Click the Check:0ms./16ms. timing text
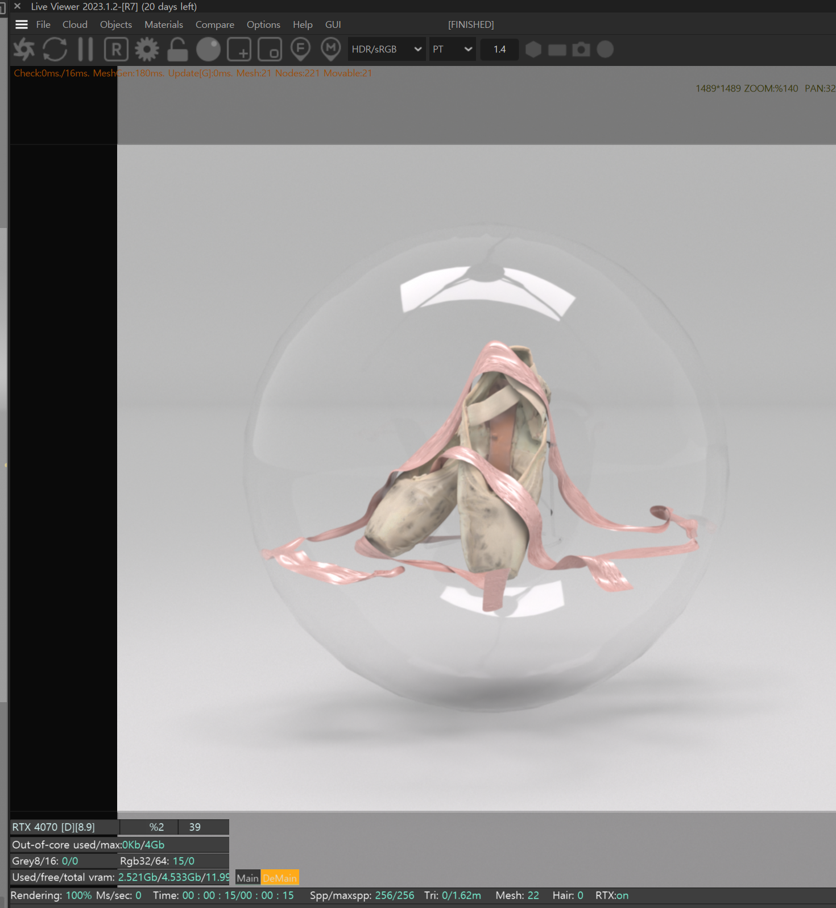 pos(51,73)
